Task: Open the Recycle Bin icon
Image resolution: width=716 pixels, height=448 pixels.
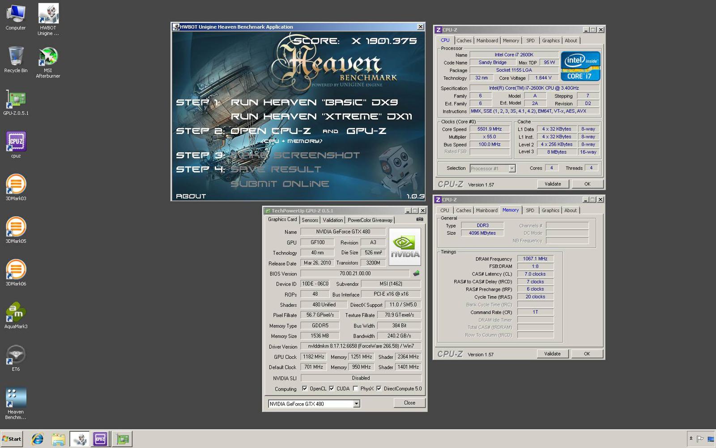Action: click(x=16, y=60)
